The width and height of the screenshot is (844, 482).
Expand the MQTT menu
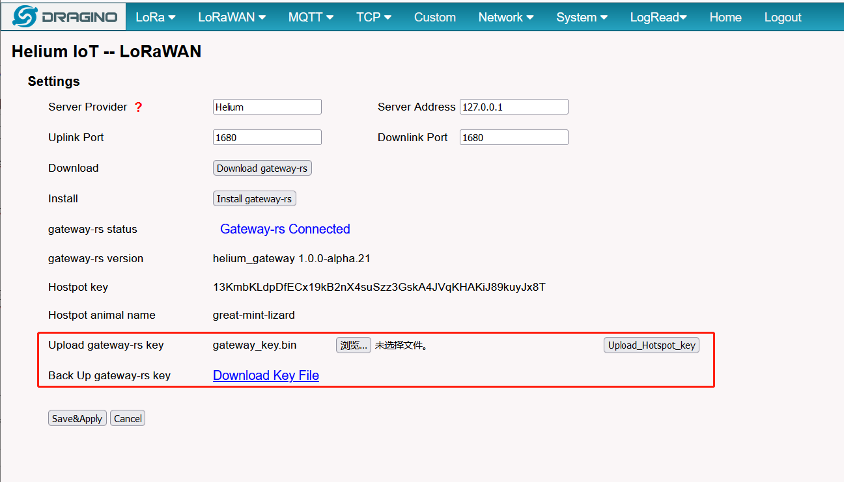pyautogui.click(x=311, y=18)
